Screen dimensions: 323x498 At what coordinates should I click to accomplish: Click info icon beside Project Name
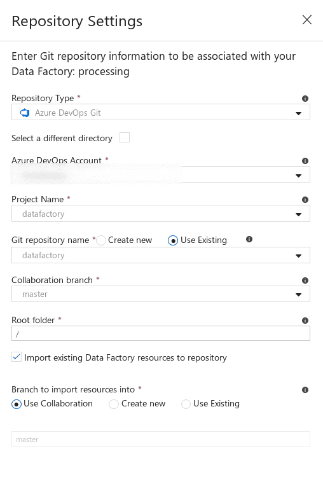[305, 200]
